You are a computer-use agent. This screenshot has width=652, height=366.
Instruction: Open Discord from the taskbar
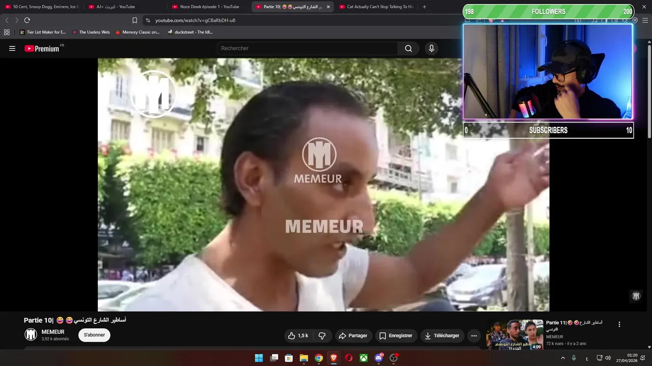click(x=378, y=358)
